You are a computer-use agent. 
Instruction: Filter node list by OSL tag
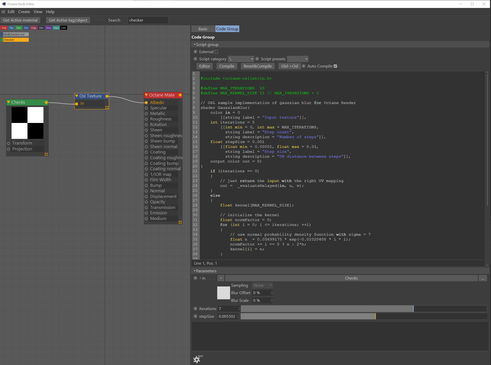click(x=26, y=28)
